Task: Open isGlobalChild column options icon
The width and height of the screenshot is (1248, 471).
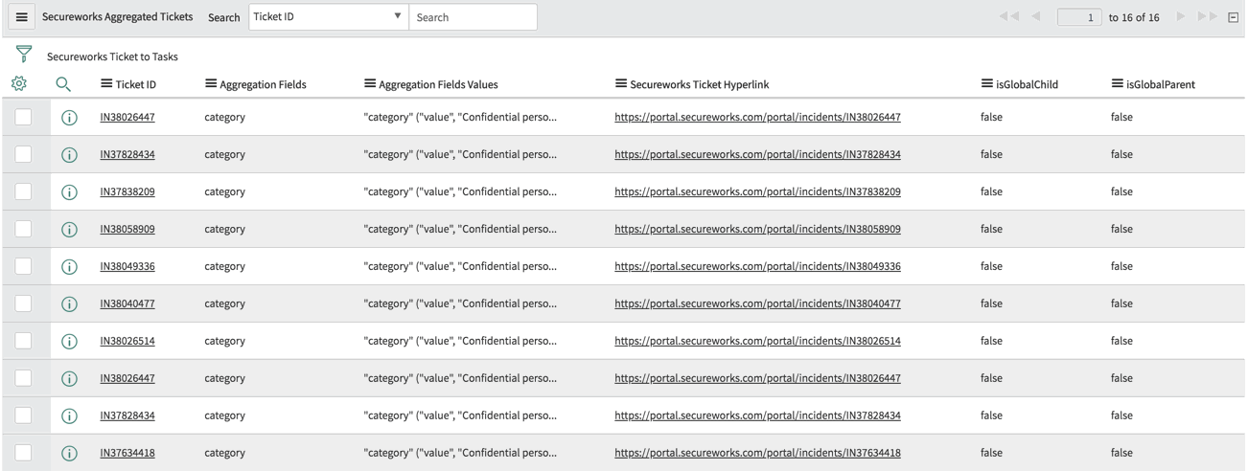Action: 987,84
